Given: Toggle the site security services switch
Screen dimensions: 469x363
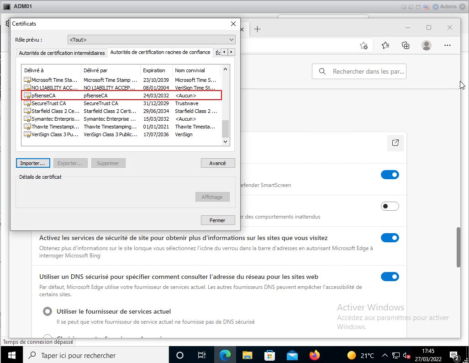Looking at the screenshot, I should click(x=390, y=238).
